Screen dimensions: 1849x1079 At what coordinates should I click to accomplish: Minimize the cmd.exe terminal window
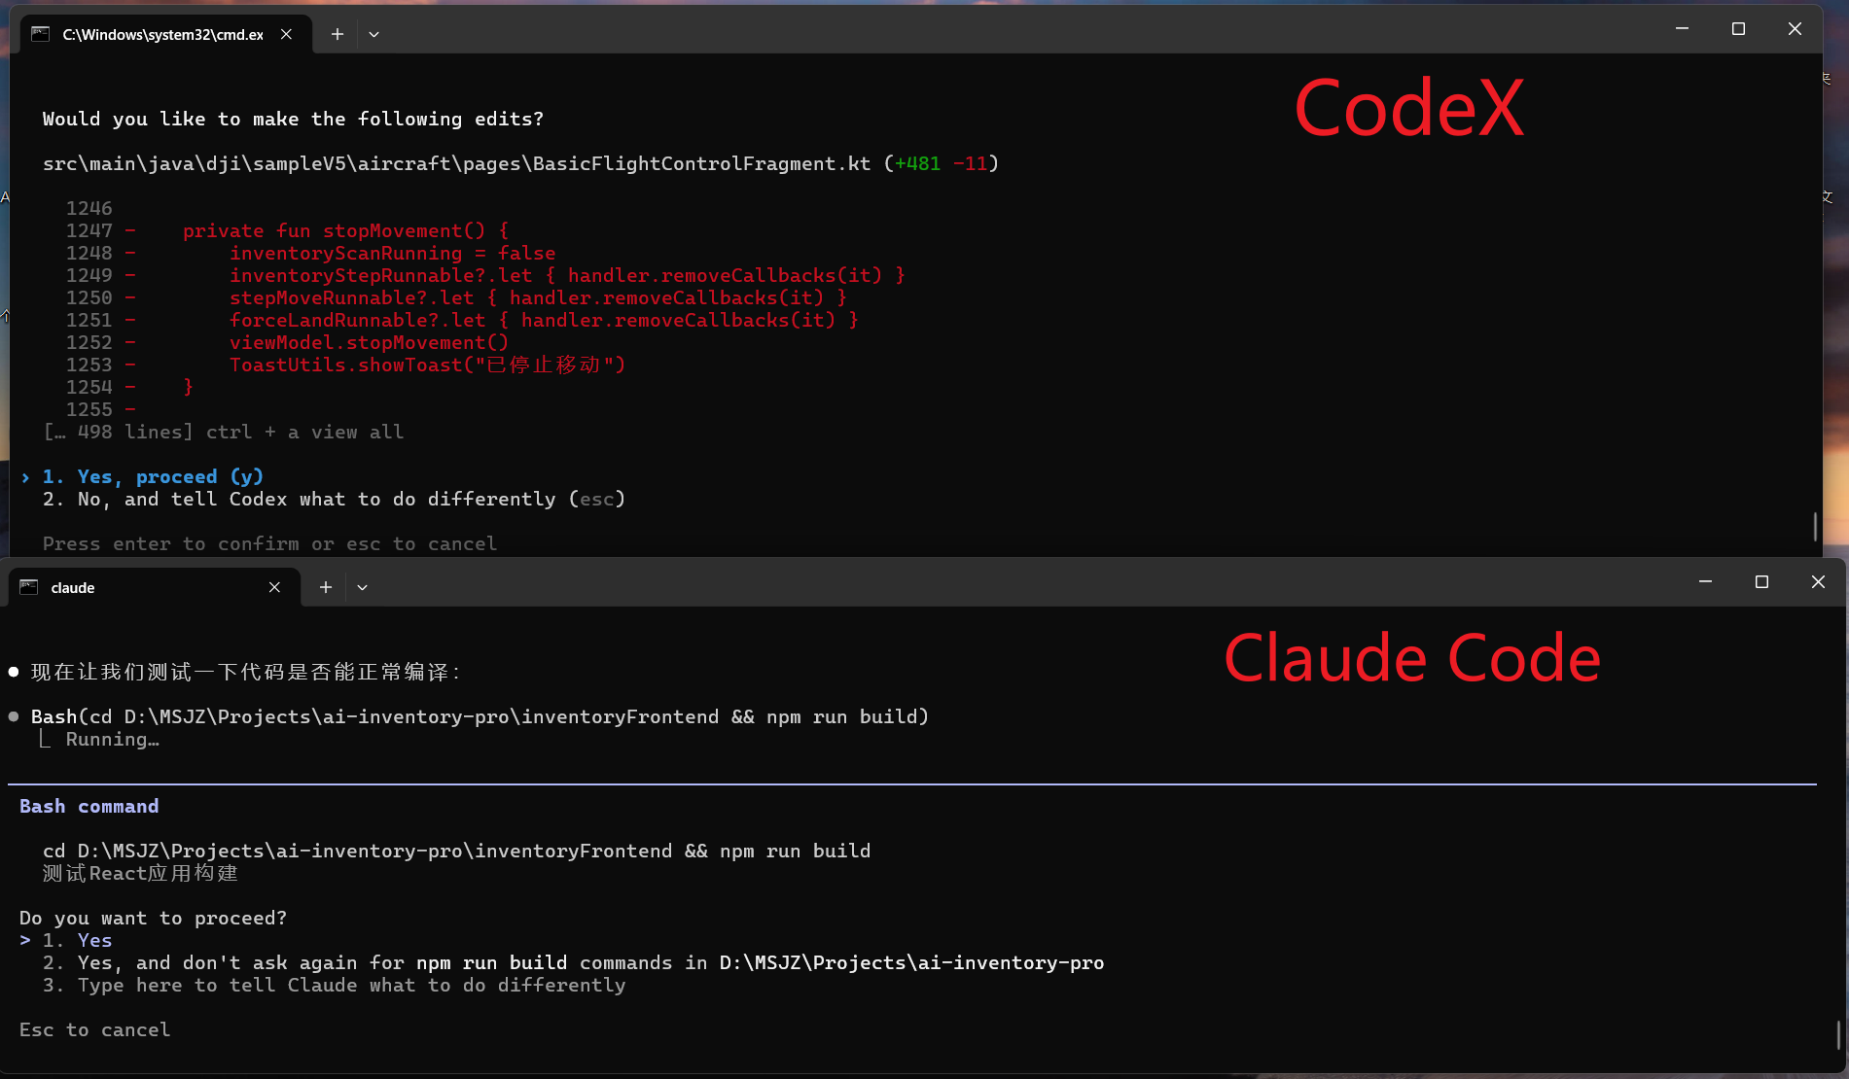click(x=1682, y=29)
